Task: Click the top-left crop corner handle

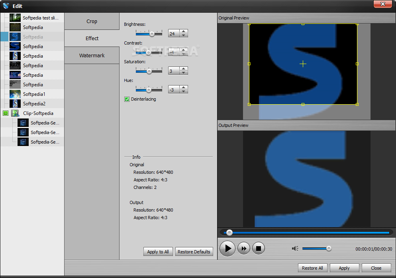Action: coord(249,24)
